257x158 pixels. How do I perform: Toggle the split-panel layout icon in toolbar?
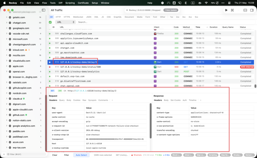click(245, 10)
